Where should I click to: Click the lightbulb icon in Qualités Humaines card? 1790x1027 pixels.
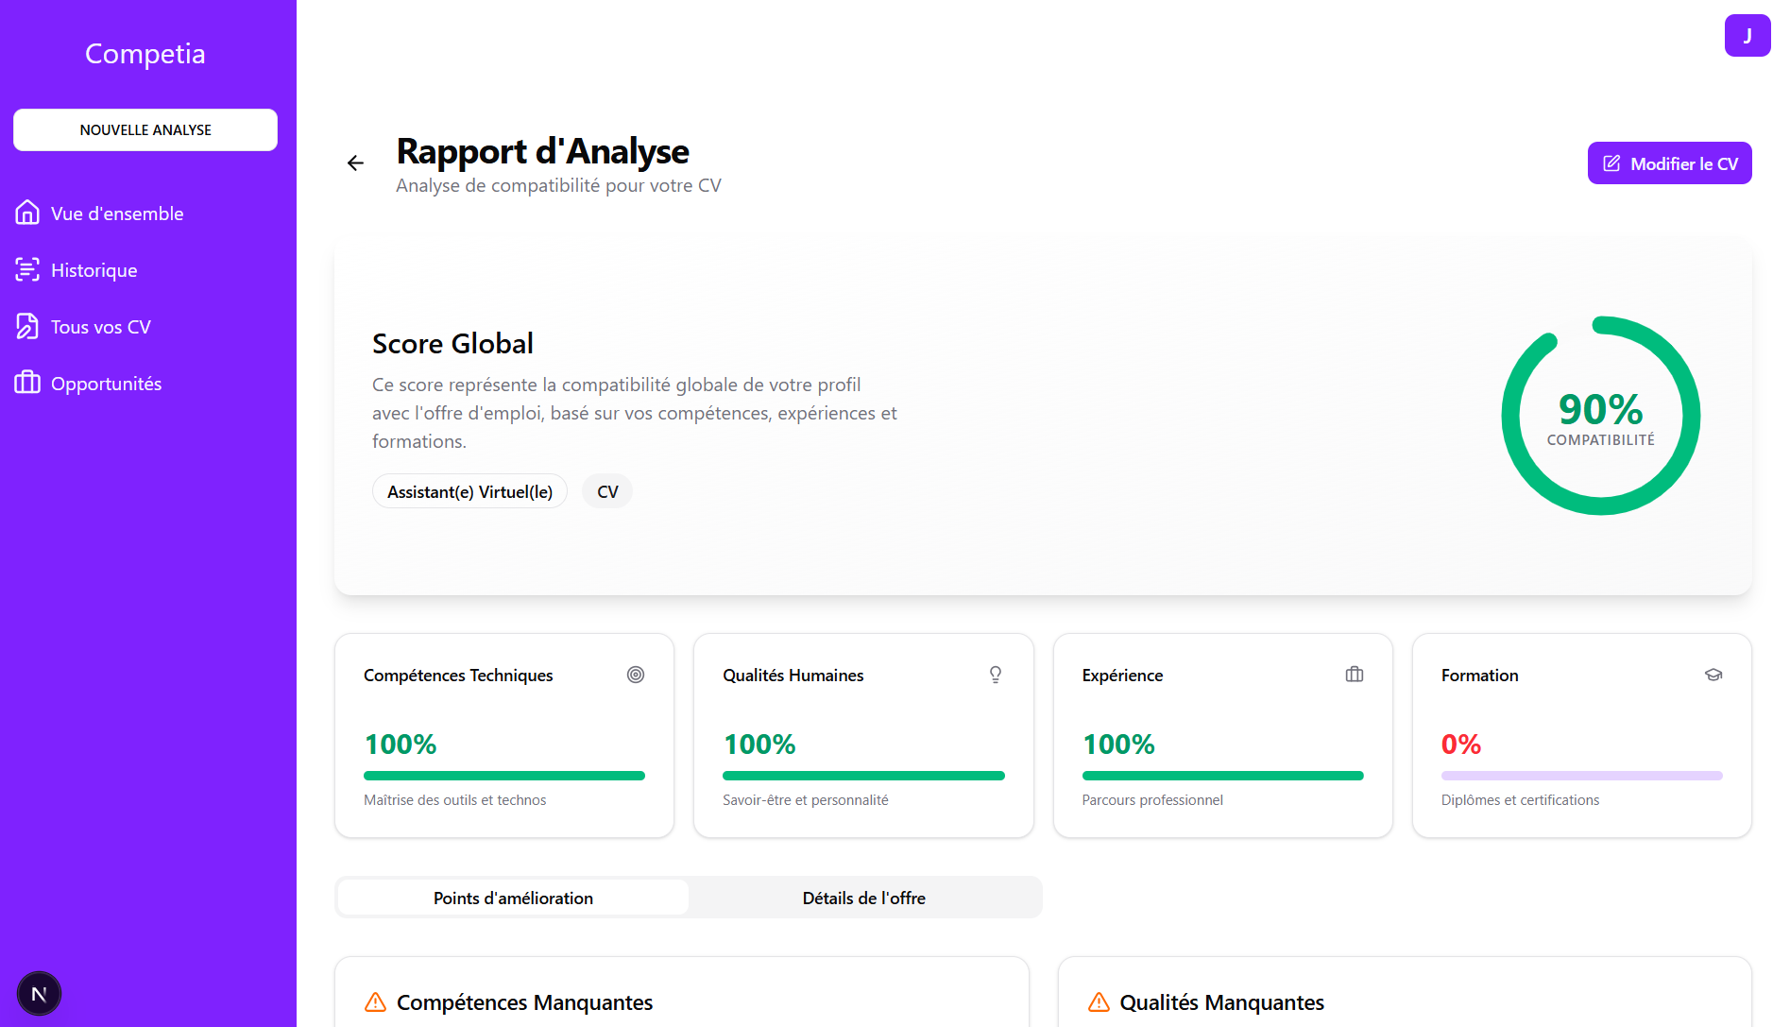pos(995,675)
